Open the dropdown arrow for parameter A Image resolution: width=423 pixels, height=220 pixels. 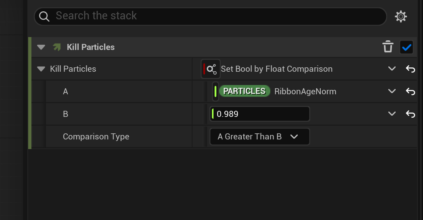click(x=392, y=91)
